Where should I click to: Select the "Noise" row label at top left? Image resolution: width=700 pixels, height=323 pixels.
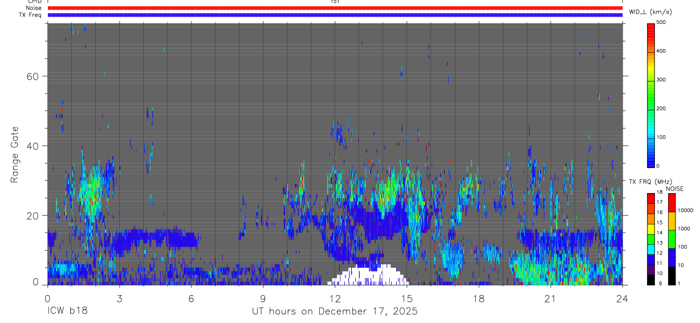click(x=34, y=8)
